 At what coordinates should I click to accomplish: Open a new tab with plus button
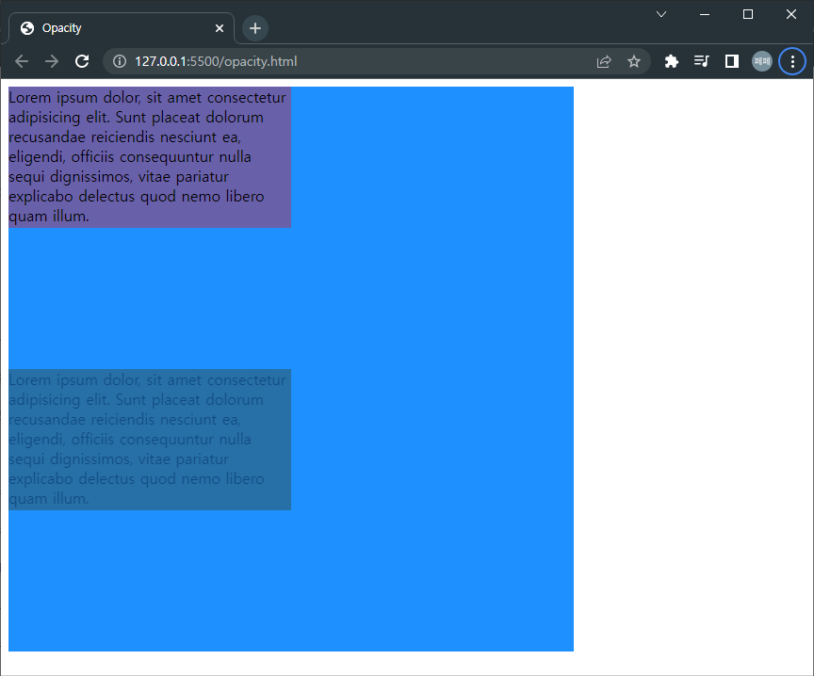(x=255, y=28)
